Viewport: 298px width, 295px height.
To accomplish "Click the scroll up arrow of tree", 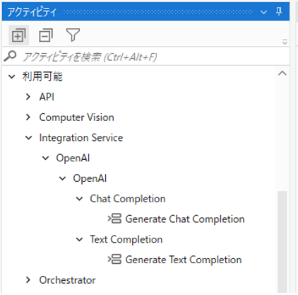I will coord(282,74).
